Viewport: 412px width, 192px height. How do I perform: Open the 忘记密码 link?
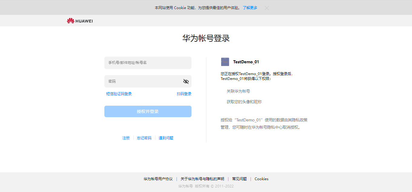144,138
